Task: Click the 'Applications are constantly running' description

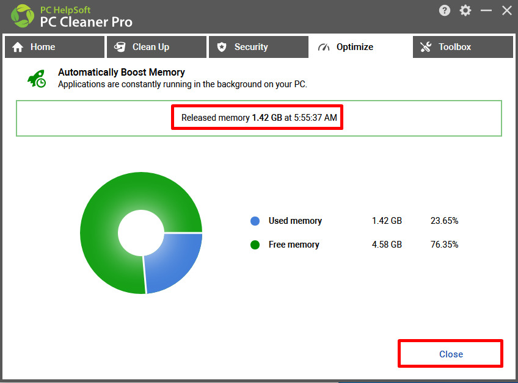Action: (183, 84)
